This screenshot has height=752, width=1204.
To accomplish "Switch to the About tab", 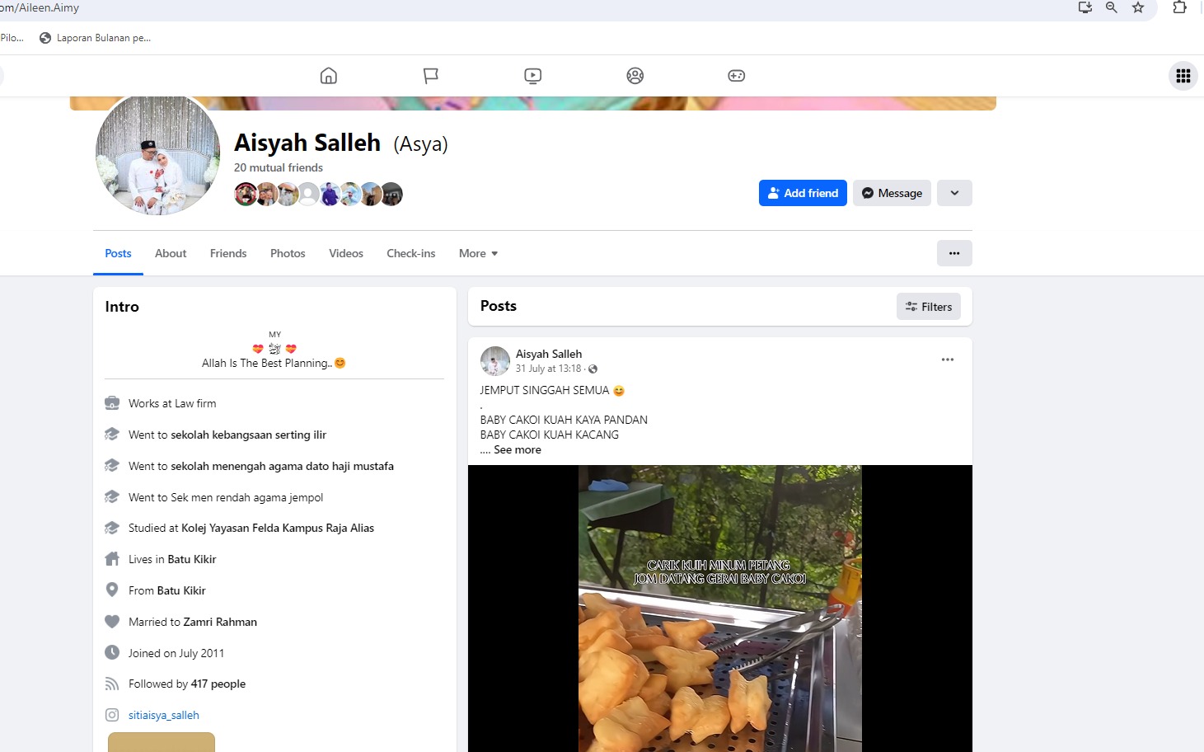I will coord(171,253).
